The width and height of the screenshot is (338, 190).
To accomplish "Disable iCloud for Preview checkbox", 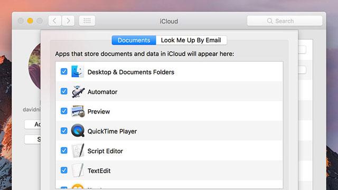I will coord(64,111).
